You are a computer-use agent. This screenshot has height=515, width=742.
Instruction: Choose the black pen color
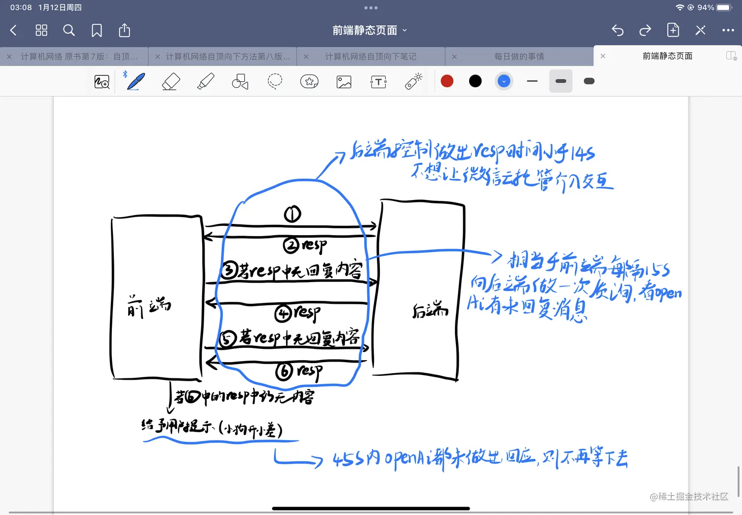point(476,81)
